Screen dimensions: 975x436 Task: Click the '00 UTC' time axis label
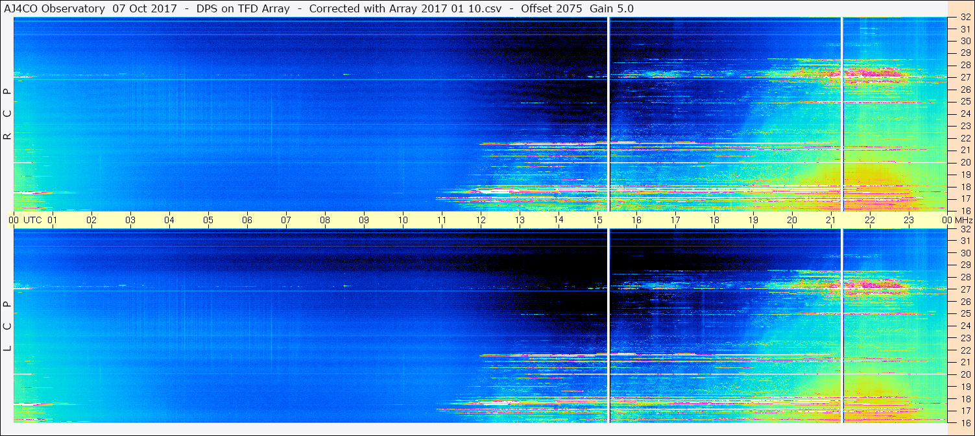coord(25,220)
